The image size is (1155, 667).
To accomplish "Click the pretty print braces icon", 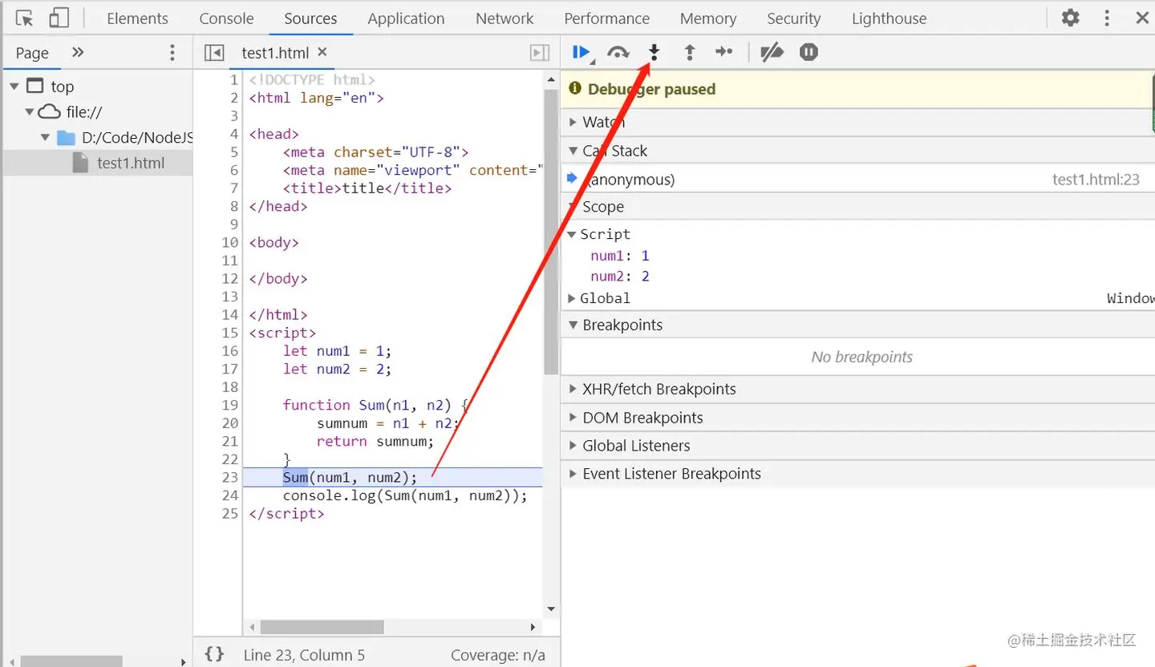I will [x=214, y=654].
